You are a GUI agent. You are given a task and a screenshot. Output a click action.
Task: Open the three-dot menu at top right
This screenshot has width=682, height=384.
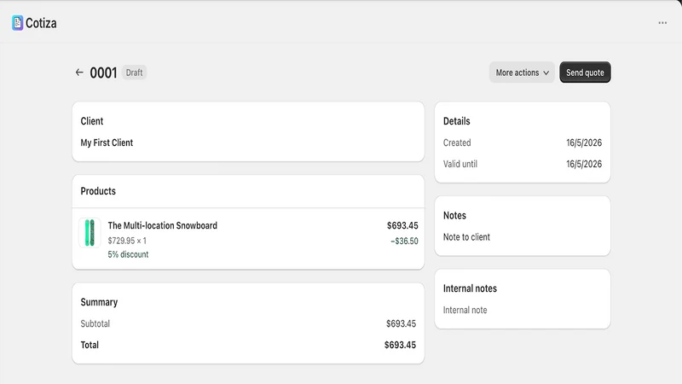(662, 23)
